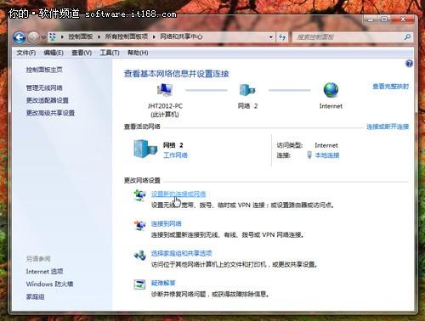
Task: Click the Internet globe icon
Action: click(x=331, y=90)
